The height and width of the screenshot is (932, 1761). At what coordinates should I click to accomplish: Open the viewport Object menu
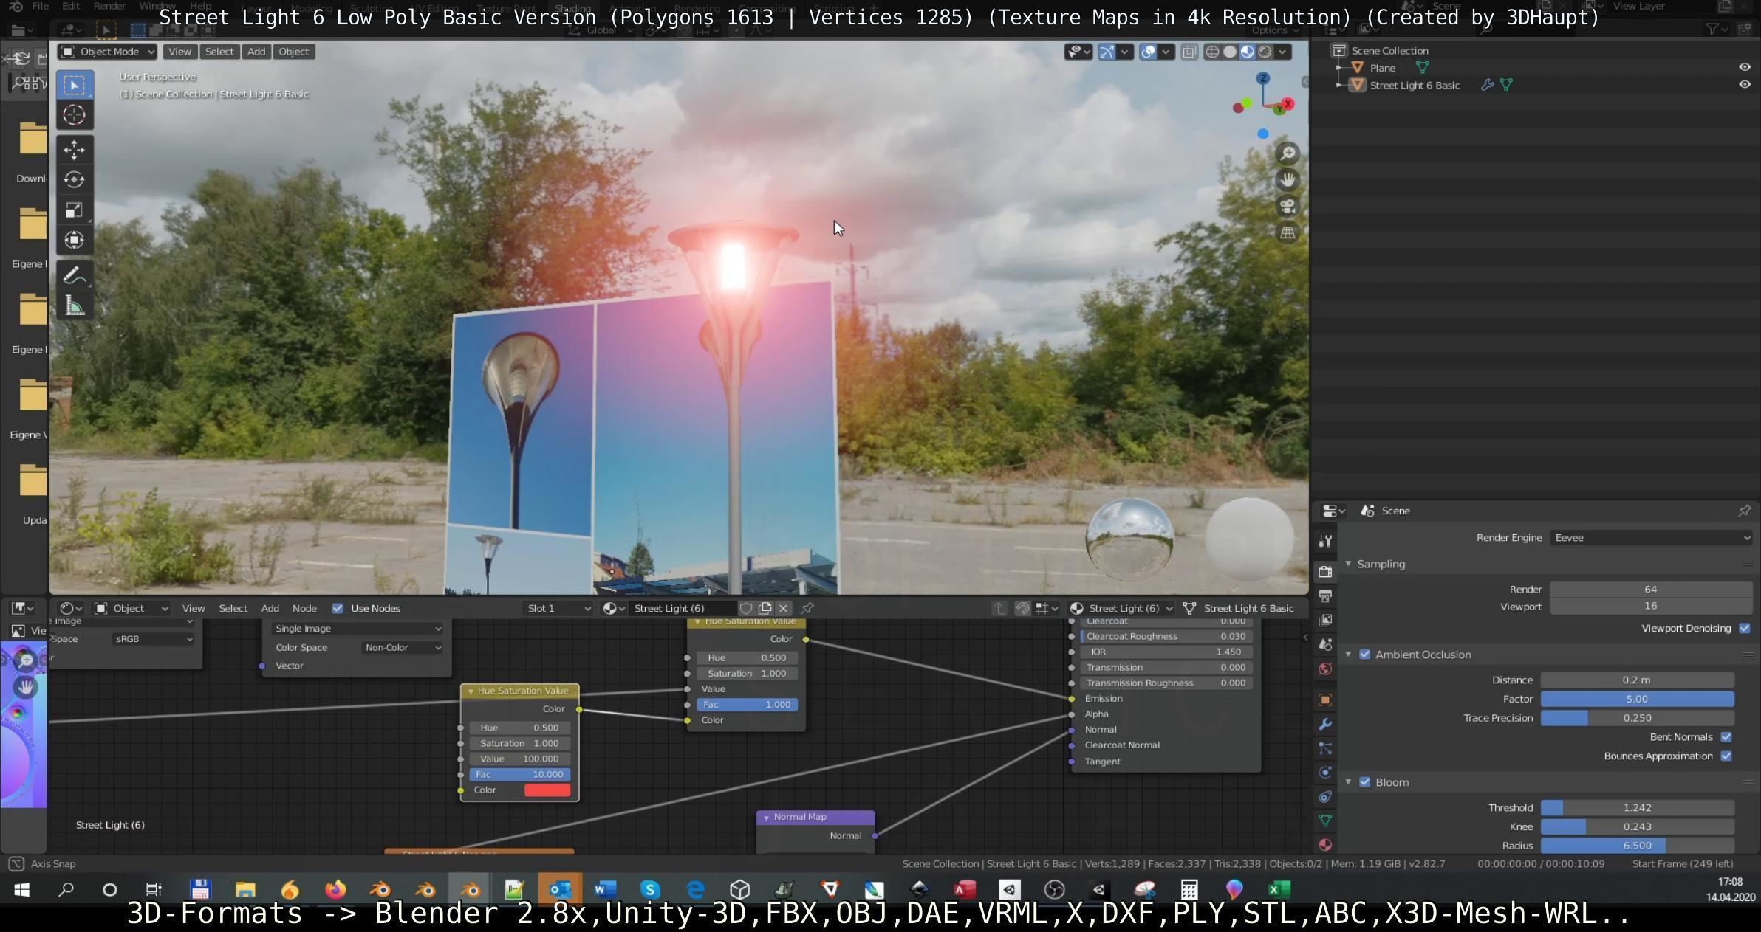[294, 52]
